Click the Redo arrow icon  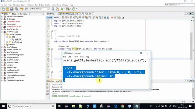pos(26,9)
